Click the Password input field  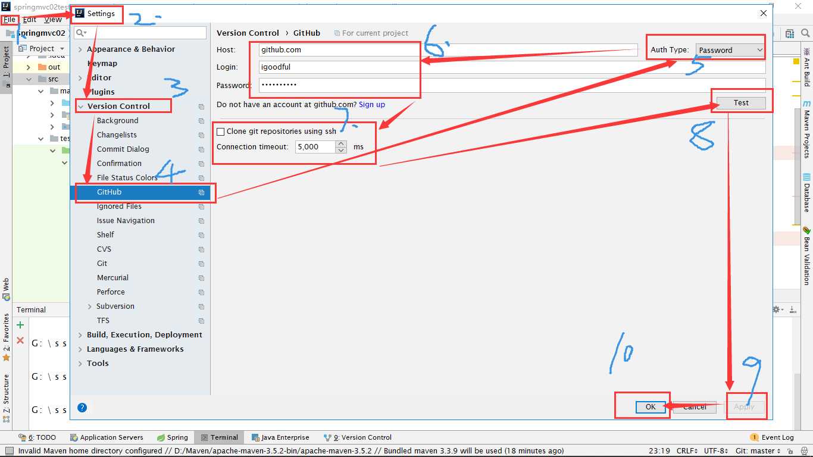(x=512, y=85)
